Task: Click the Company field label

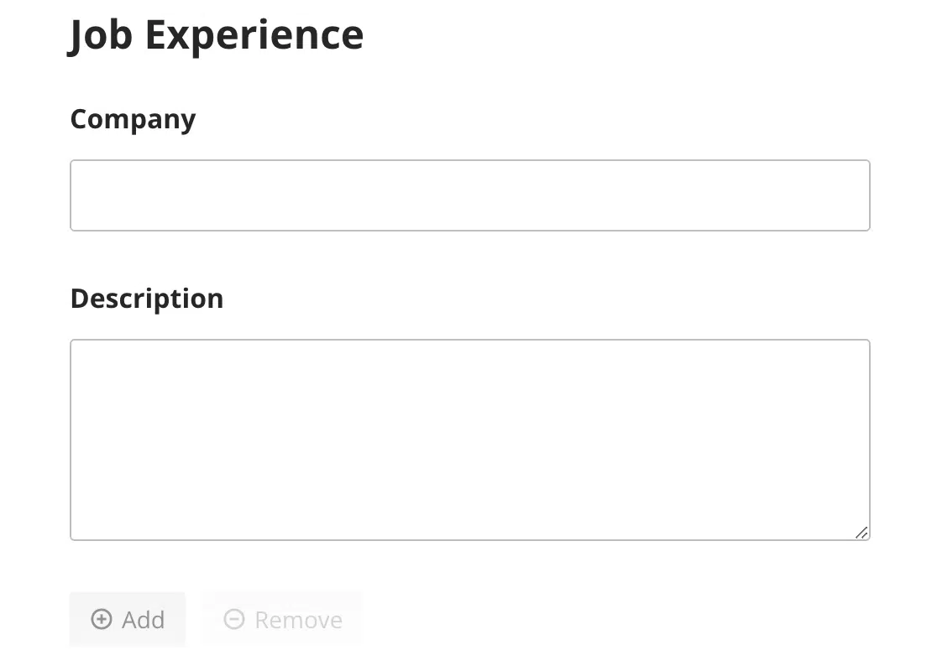Action: click(133, 120)
